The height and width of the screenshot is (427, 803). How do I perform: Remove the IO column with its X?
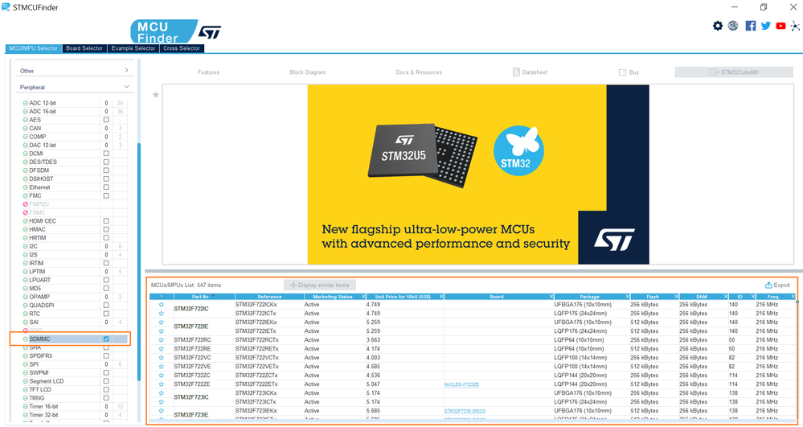(x=753, y=297)
